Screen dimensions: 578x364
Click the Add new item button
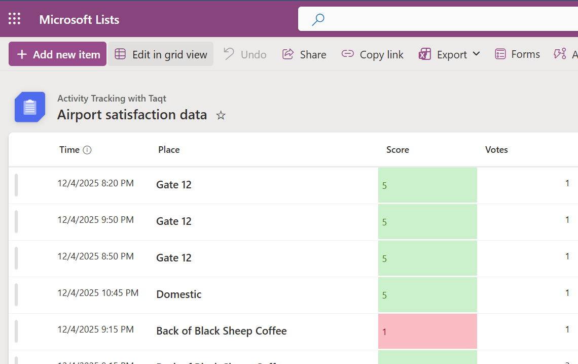click(57, 54)
